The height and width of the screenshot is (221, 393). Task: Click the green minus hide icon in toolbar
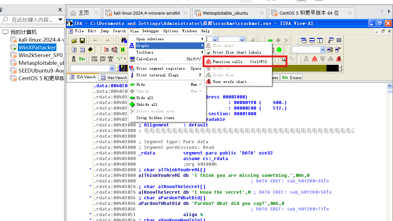[270, 40]
